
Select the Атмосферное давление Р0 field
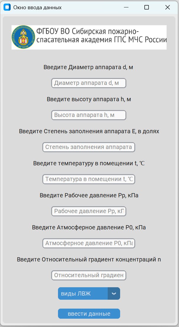point(89,243)
